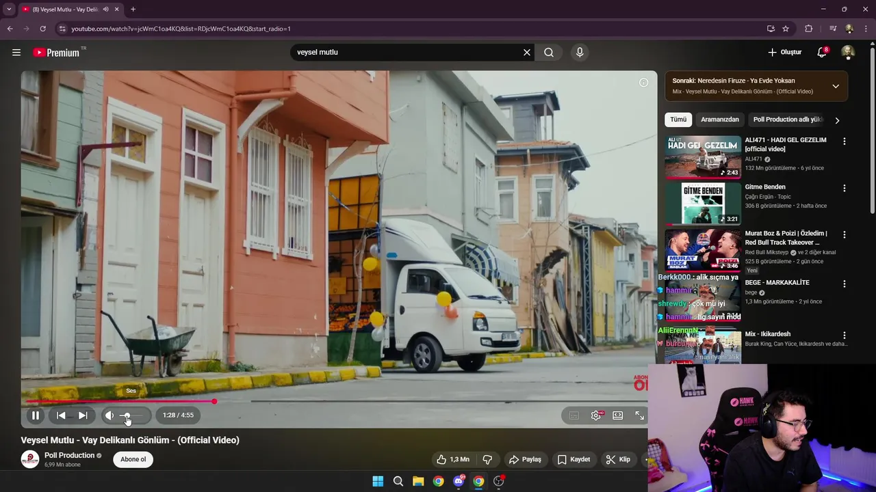Open Mix - Ikikardesh title
Viewport: 876px width, 492px height.
tap(768, 334)
